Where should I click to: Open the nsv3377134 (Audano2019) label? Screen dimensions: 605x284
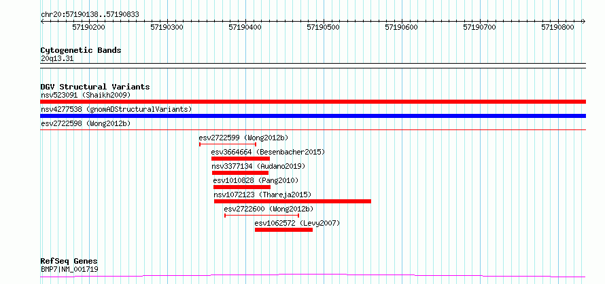[x=258, y=166]
